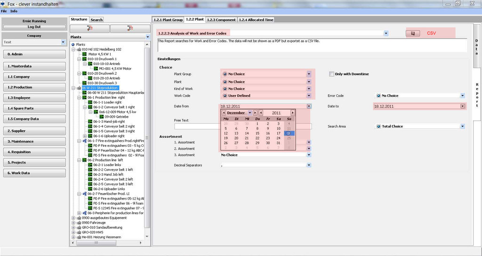Open the Date to calendar dropdown
This screenshot has height=256, width=482.
(463, 106)
